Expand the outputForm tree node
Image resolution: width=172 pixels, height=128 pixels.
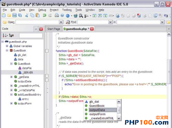tap(11, 103)
